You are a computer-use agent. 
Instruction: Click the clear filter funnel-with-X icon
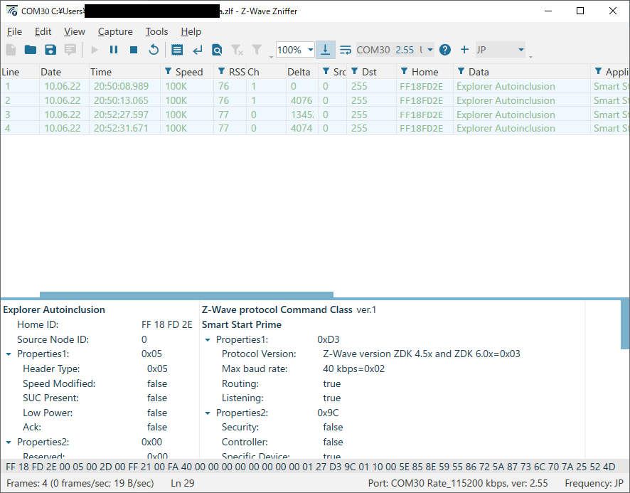pos(237,50)
